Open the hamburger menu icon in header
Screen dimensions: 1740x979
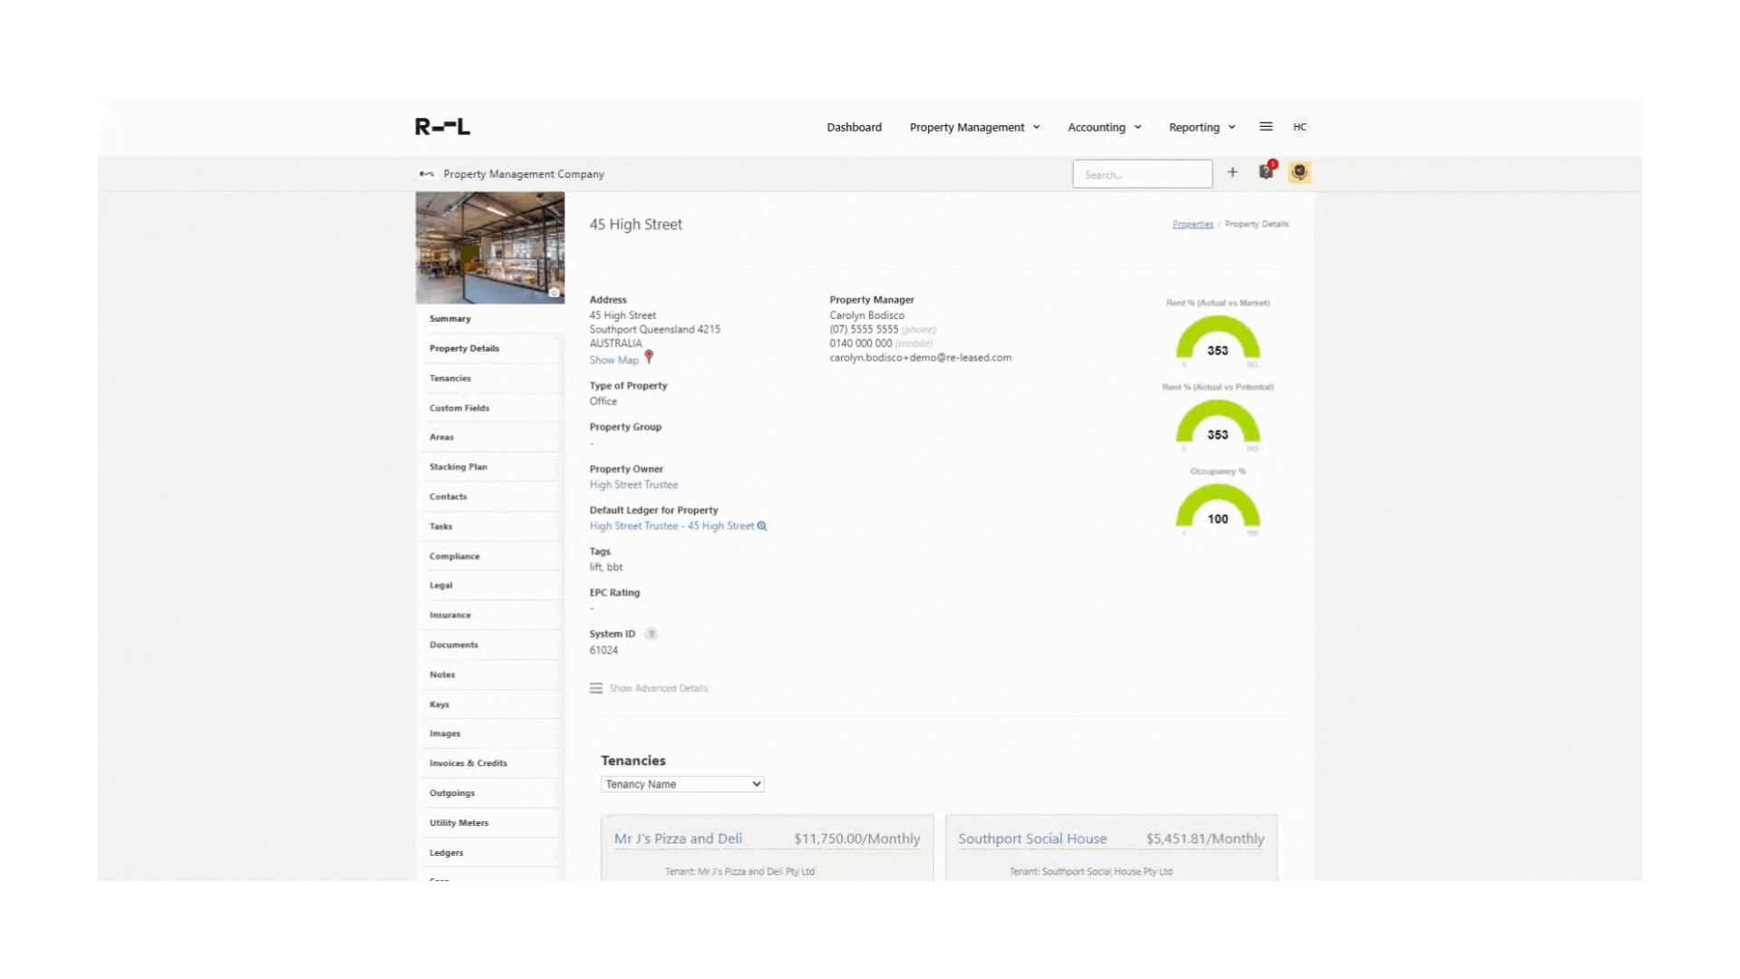pos(1266,127)
